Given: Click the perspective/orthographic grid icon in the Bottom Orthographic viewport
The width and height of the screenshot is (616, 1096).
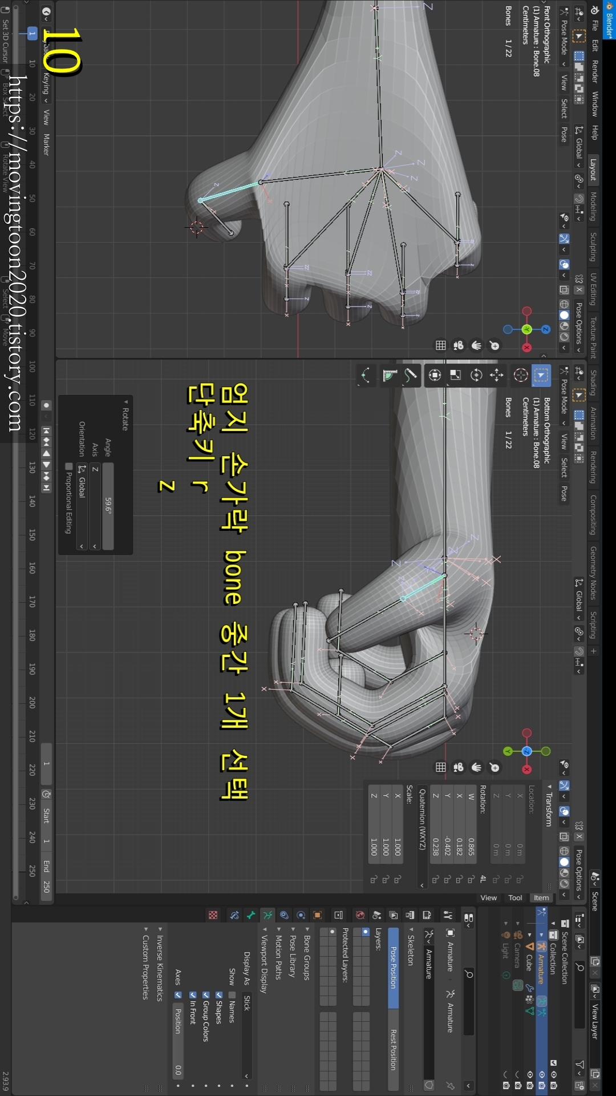Looking at the screenshot, I should 440,767.
